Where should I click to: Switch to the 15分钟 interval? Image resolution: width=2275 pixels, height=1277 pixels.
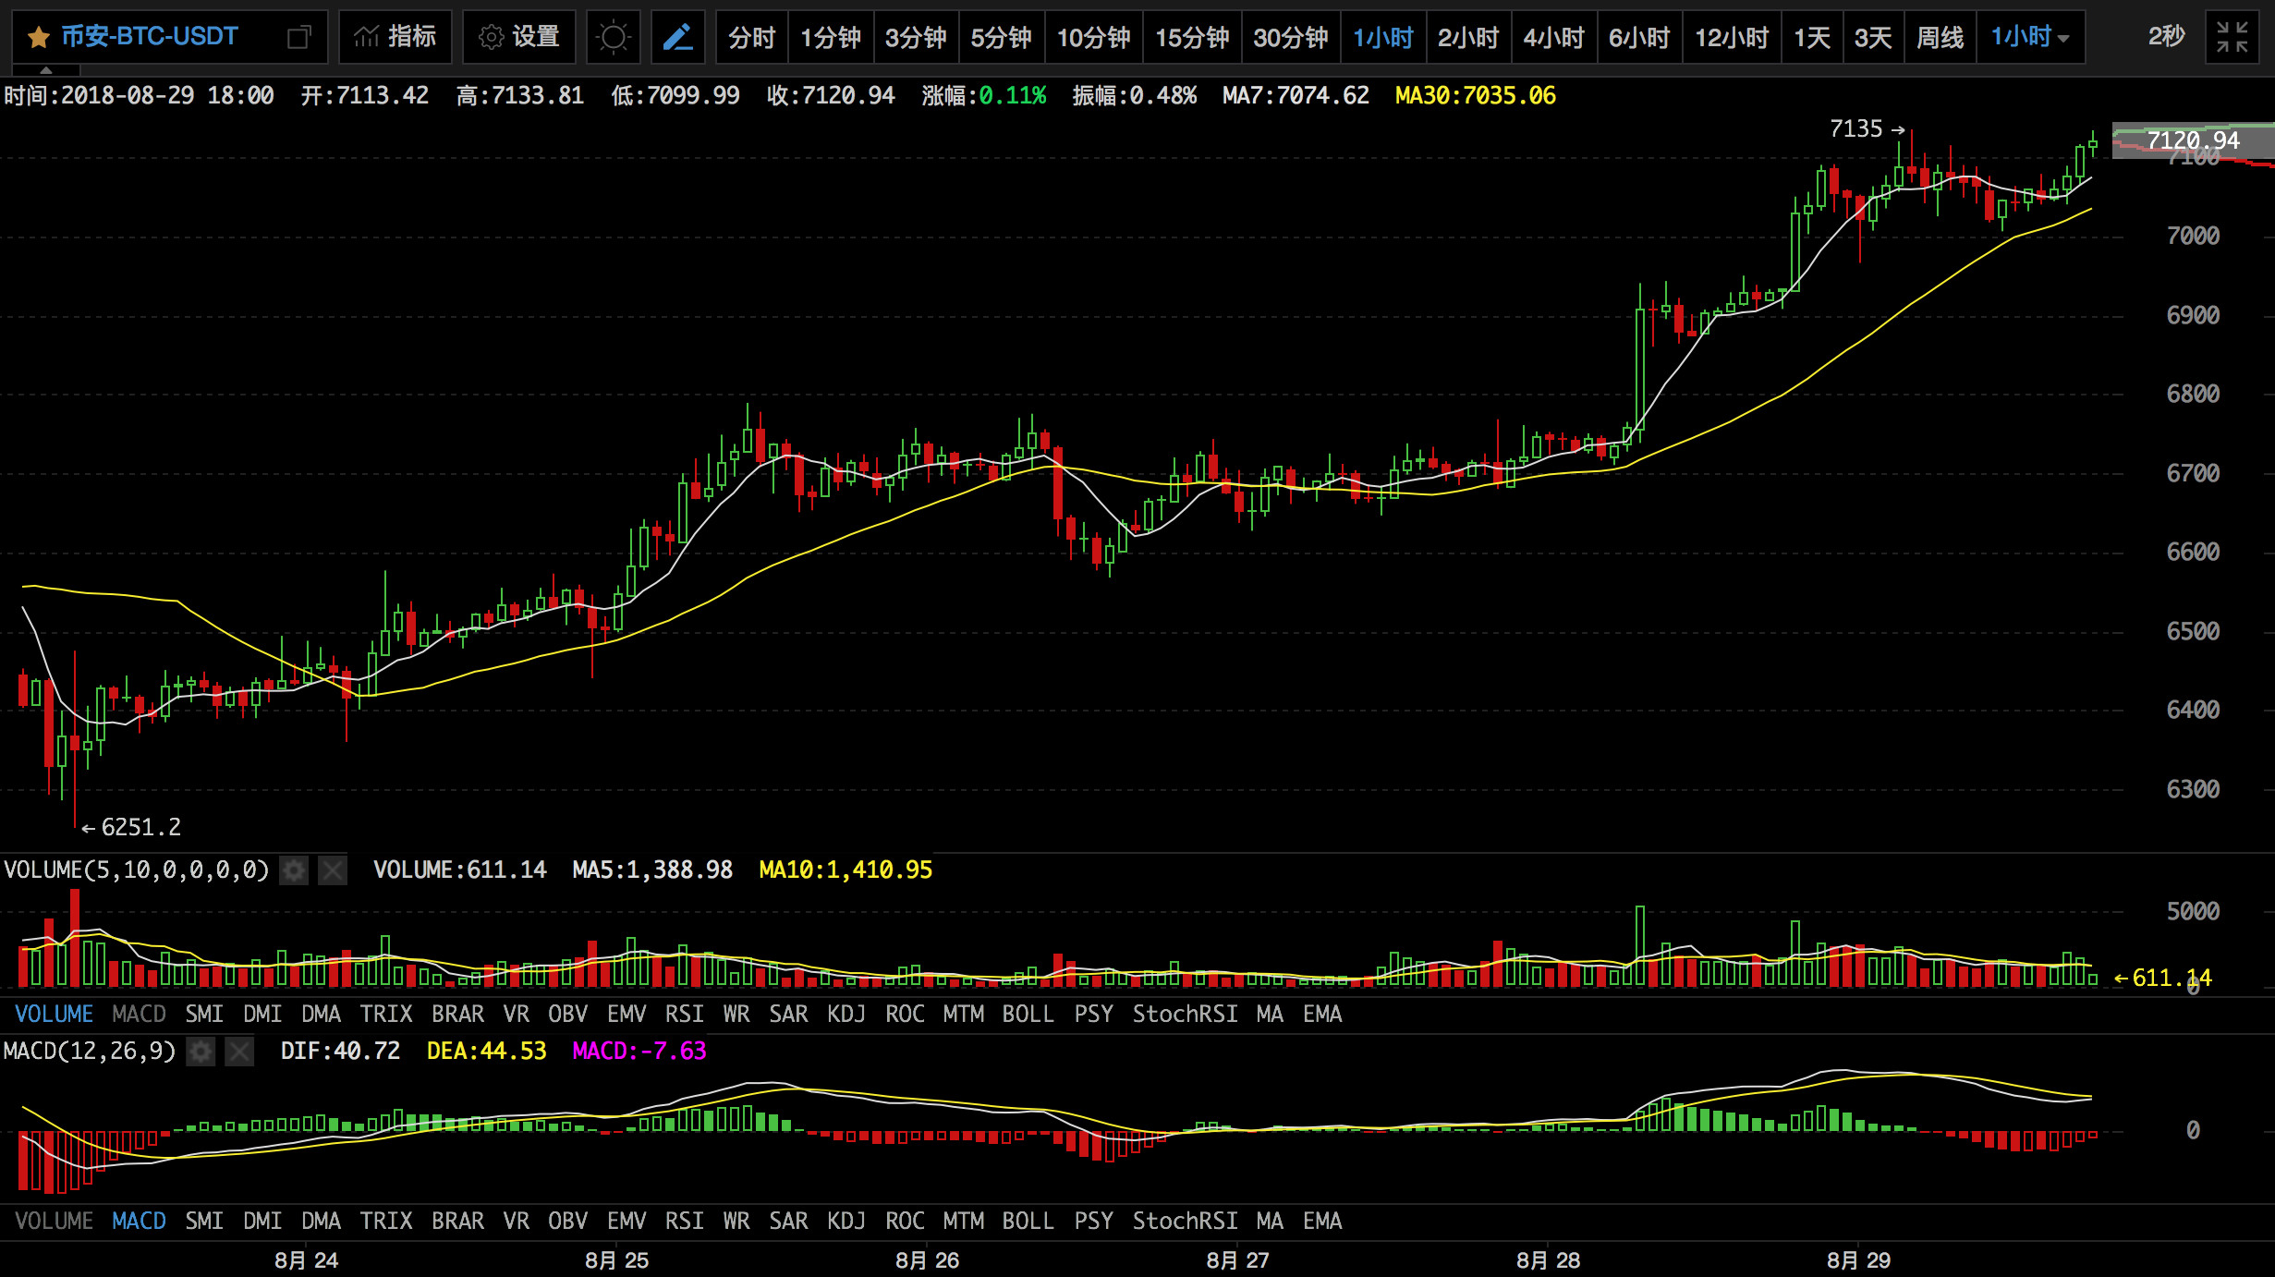[1192, 38]
